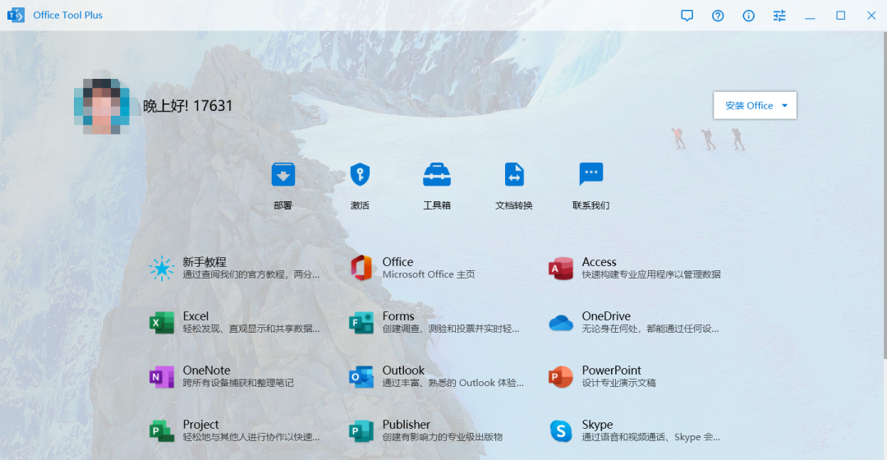Click the 安装 Office button
This screenshot has height=460, width=887.
755,105
